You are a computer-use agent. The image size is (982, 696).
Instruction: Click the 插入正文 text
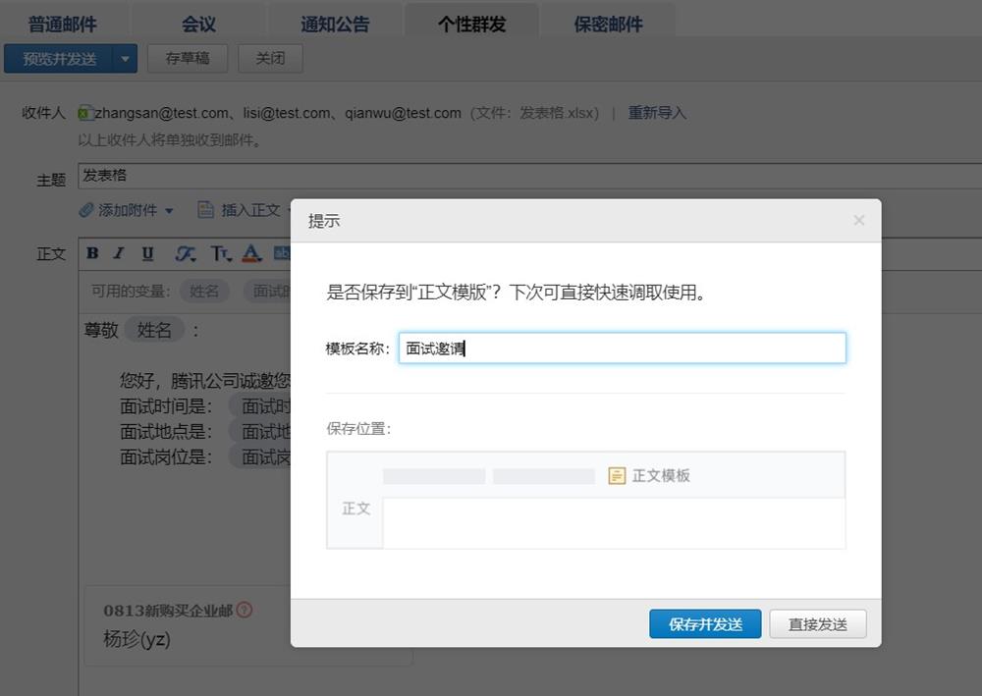(250, 210)
